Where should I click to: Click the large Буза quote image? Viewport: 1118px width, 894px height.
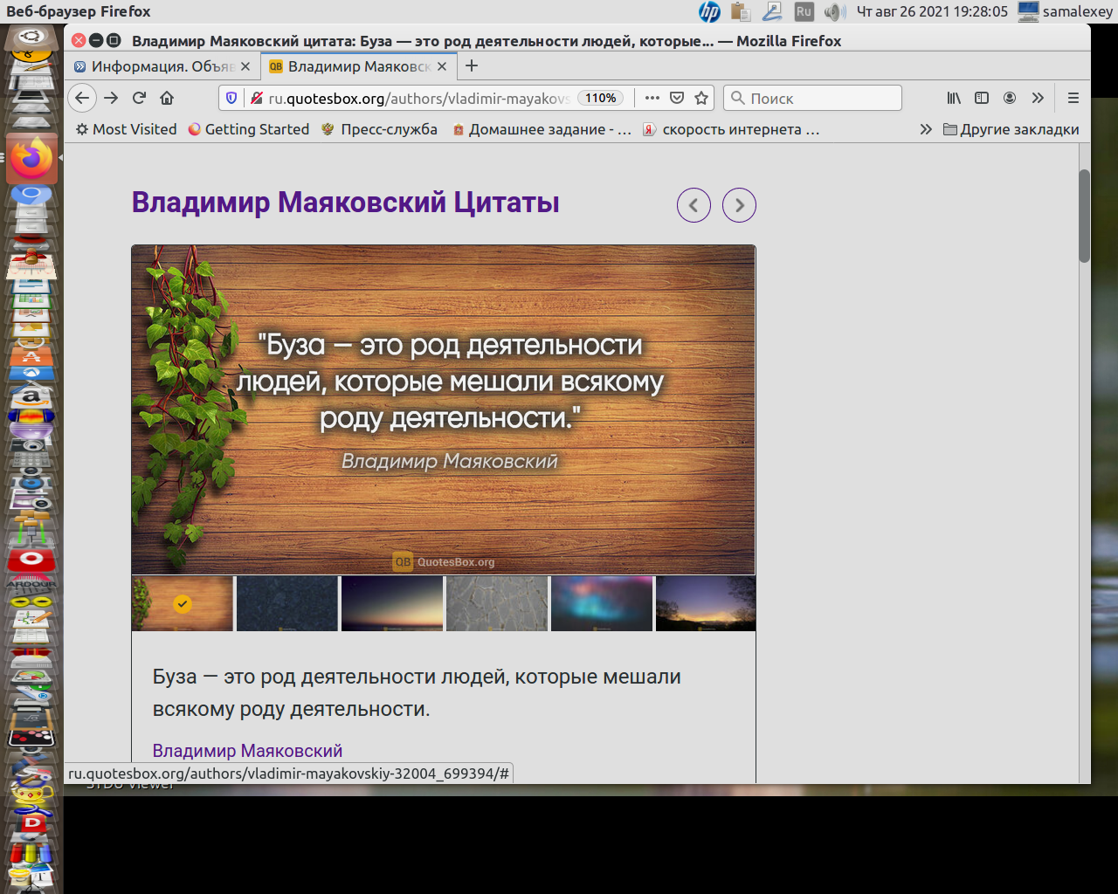pos(444,409)
